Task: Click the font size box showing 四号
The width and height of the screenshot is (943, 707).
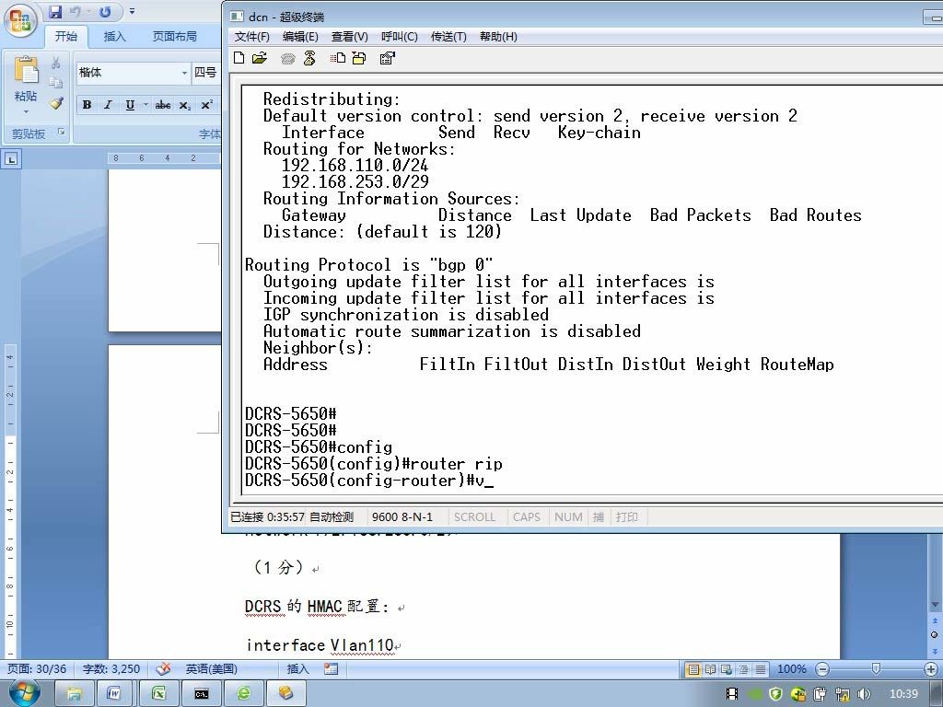Action: tap(205, 73)
